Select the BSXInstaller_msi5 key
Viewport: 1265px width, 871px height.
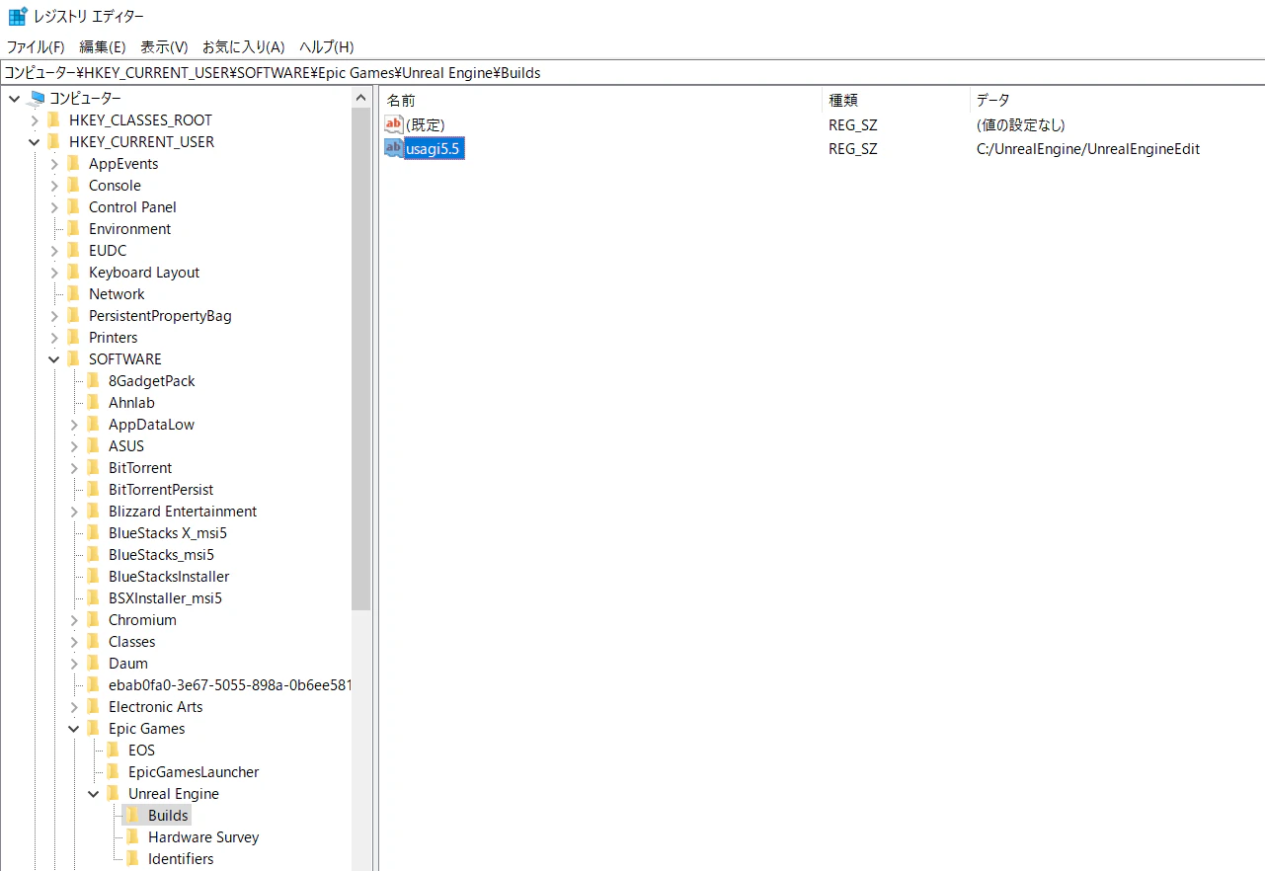165,597
